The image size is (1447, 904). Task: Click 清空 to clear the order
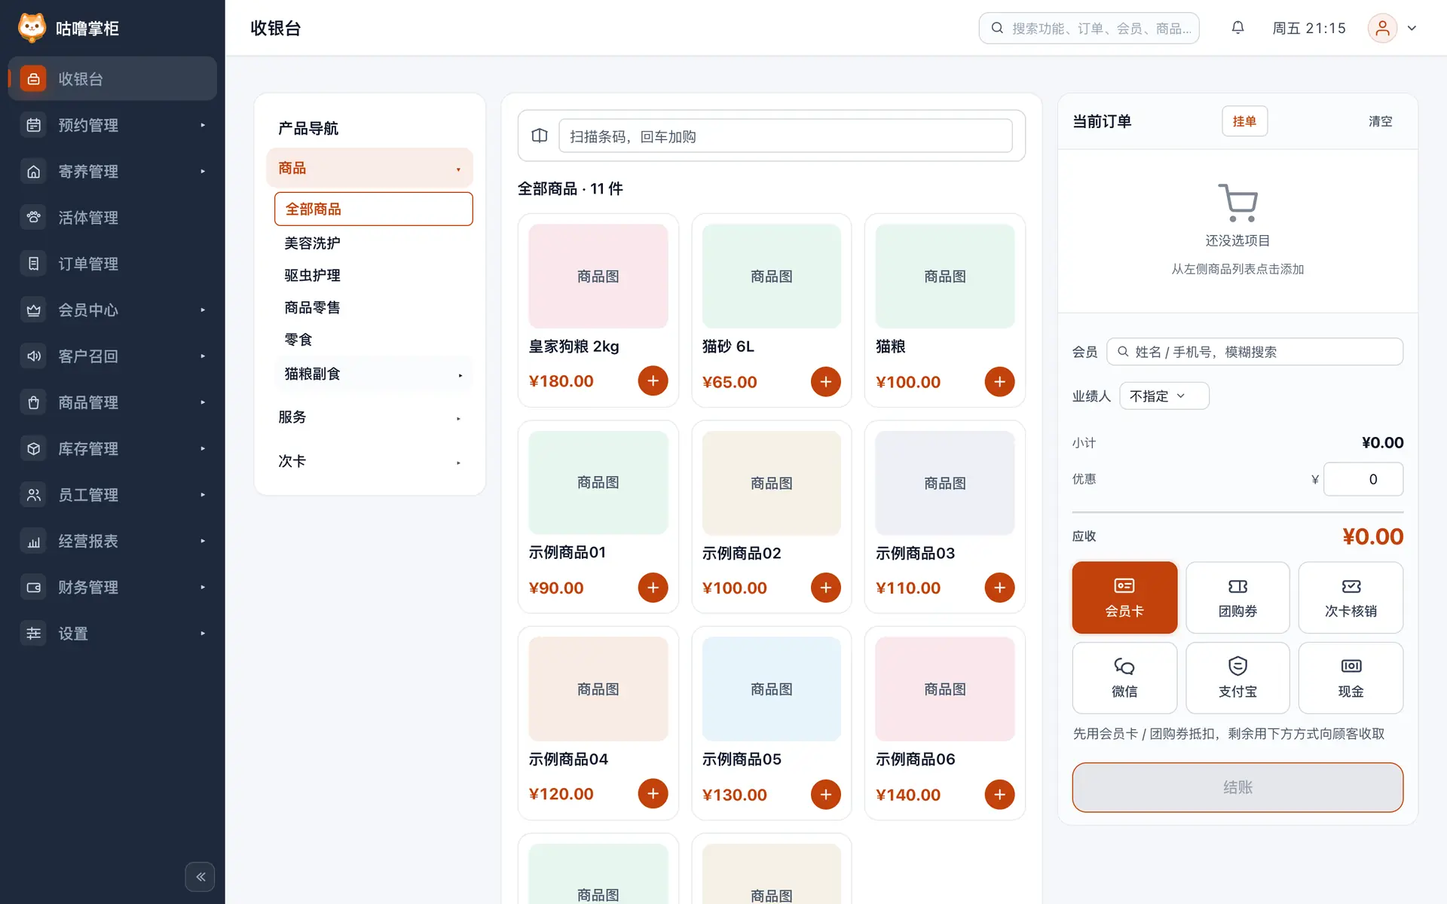point(1380,121)
